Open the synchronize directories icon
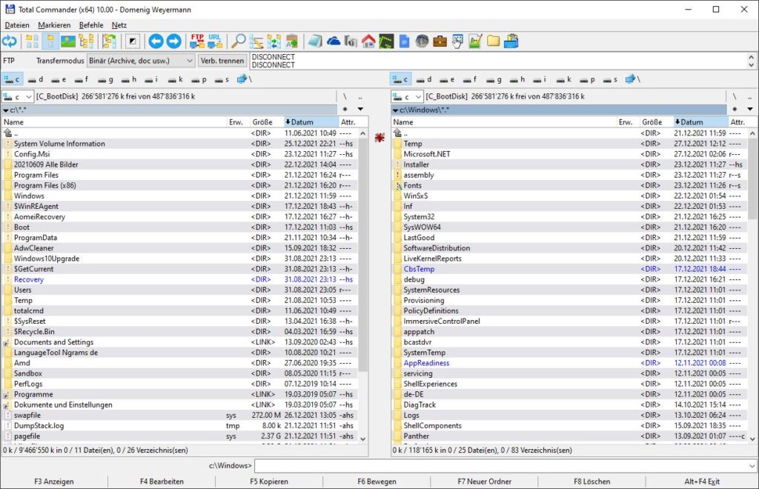This screenshot has width=759, height=489. 274,41
